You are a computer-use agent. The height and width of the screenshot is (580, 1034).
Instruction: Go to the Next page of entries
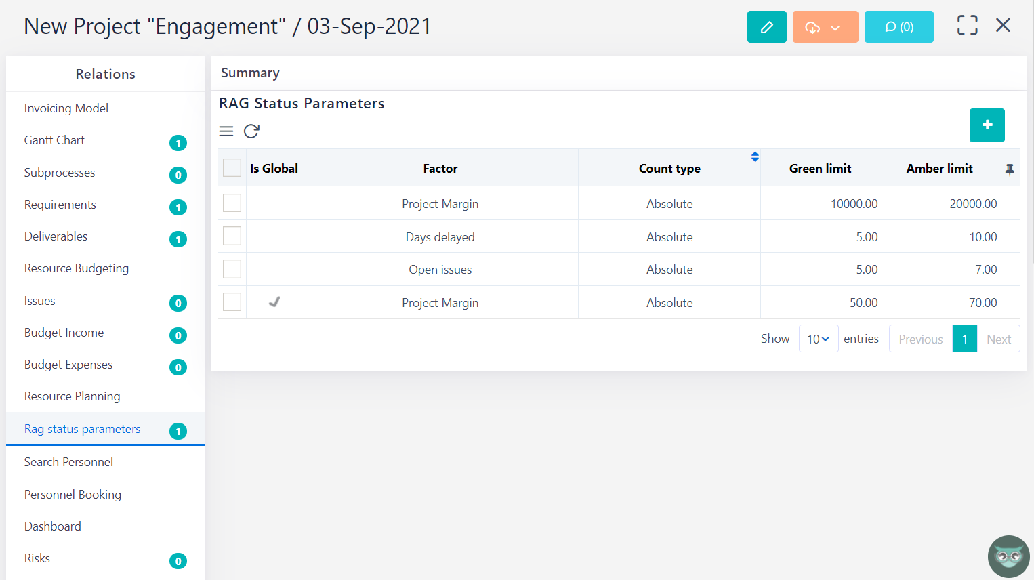(x=998, y=338)
